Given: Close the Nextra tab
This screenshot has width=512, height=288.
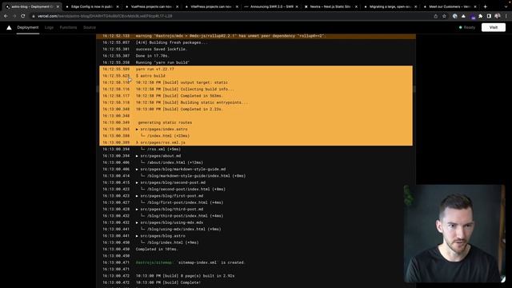Looking at the screenshot, I should pyautogui.click(x=356, y=6).
